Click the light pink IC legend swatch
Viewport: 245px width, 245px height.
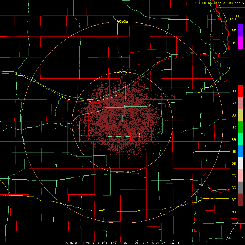click(x=240, y=176)
